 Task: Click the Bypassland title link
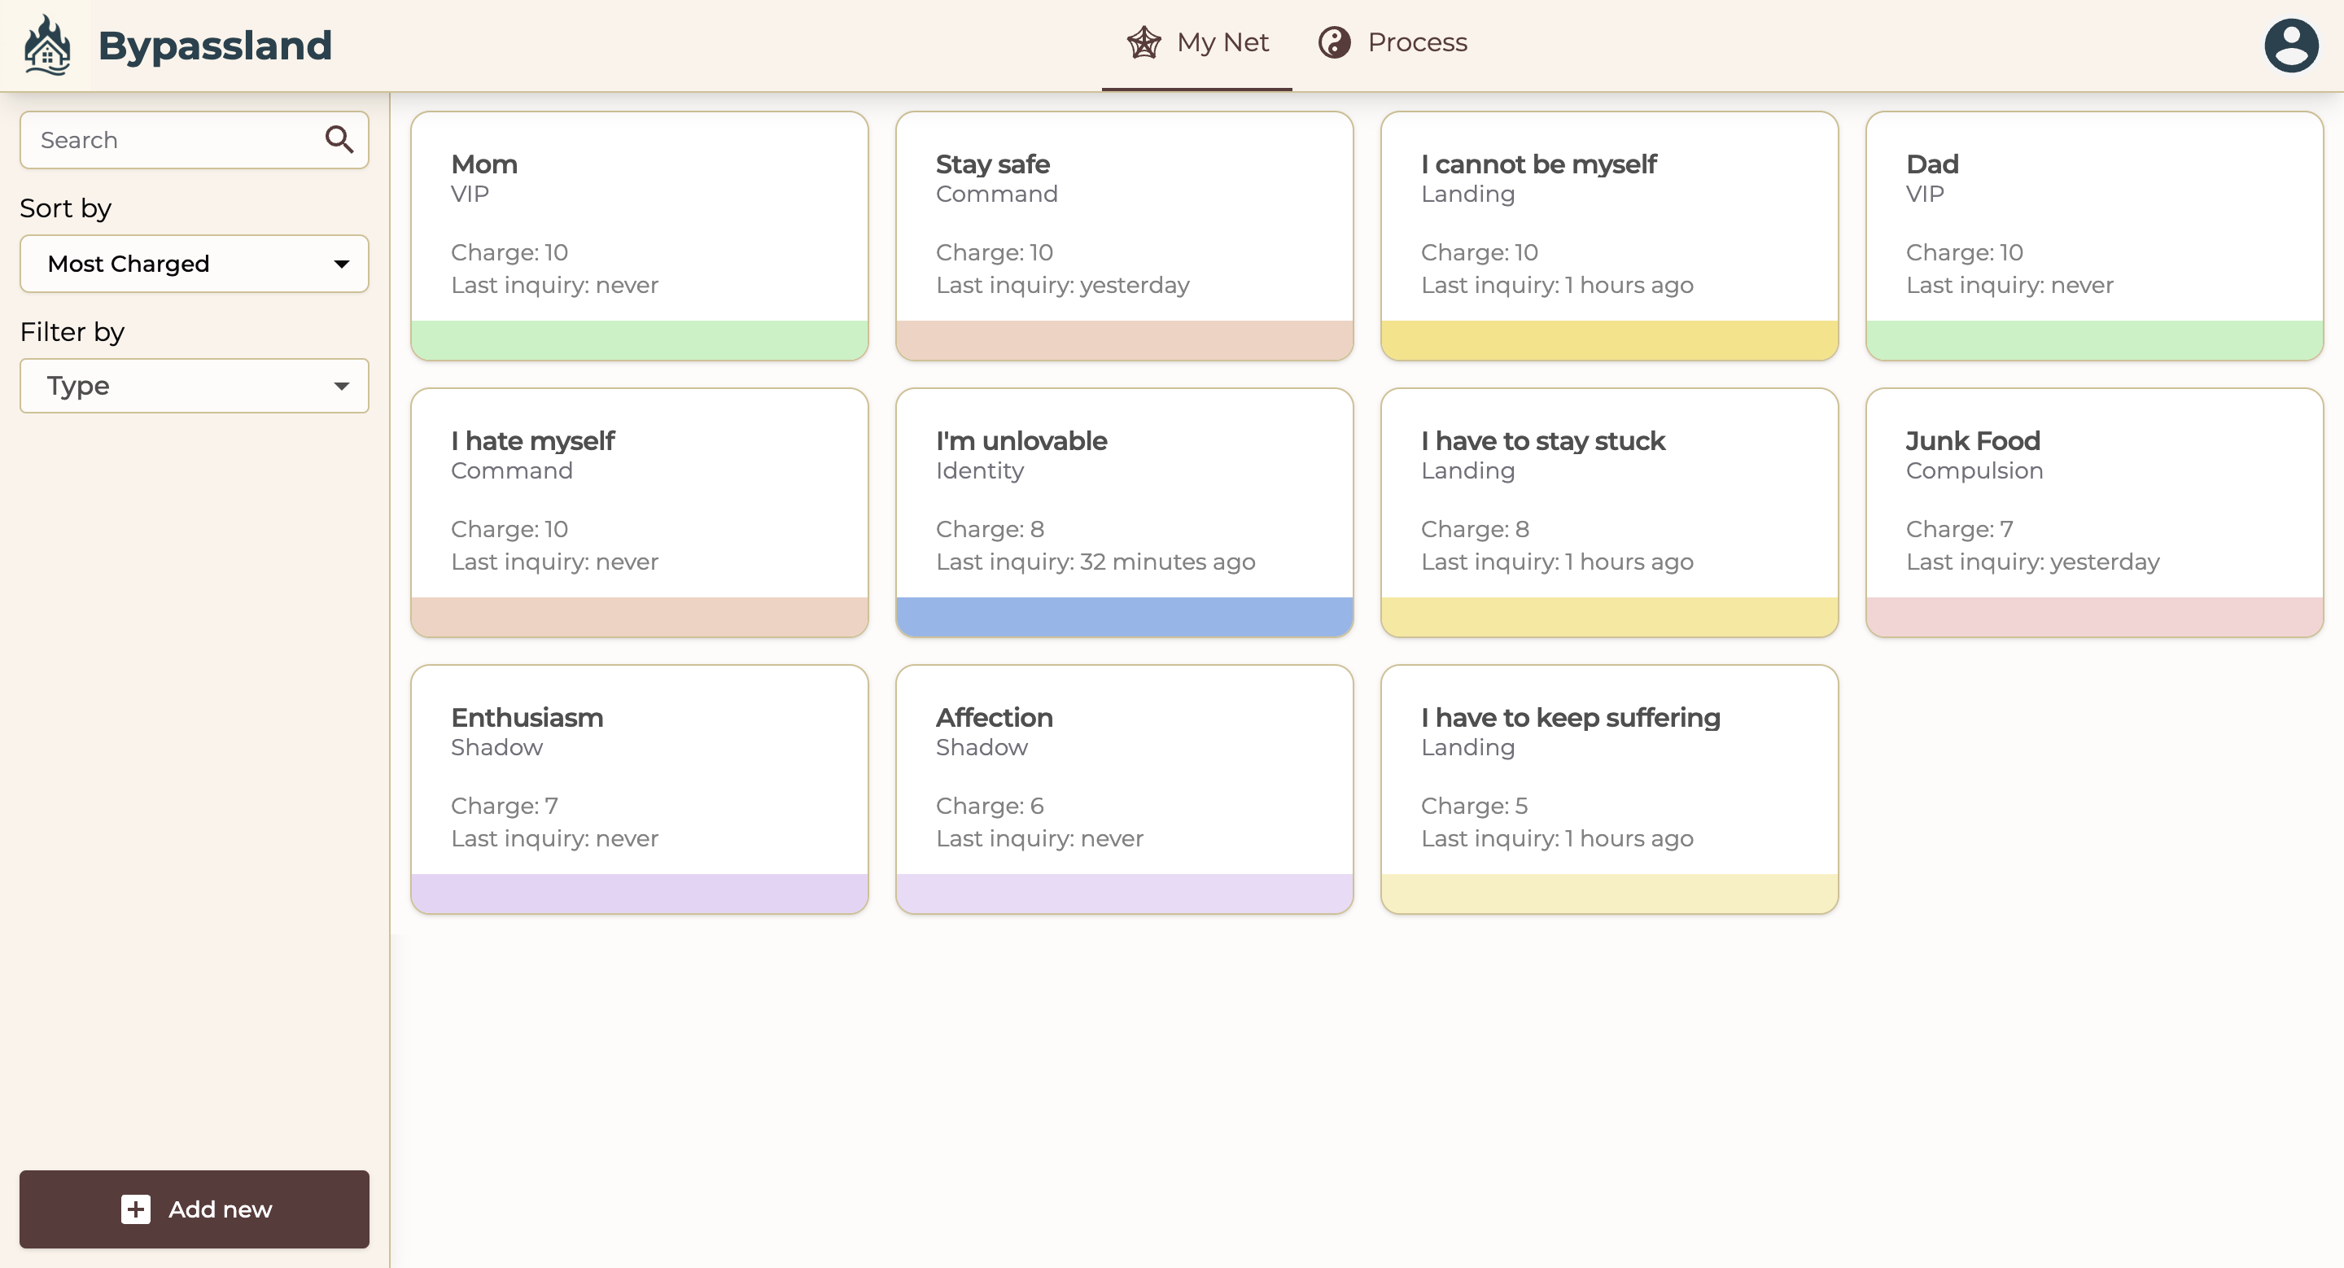(215, 46)
